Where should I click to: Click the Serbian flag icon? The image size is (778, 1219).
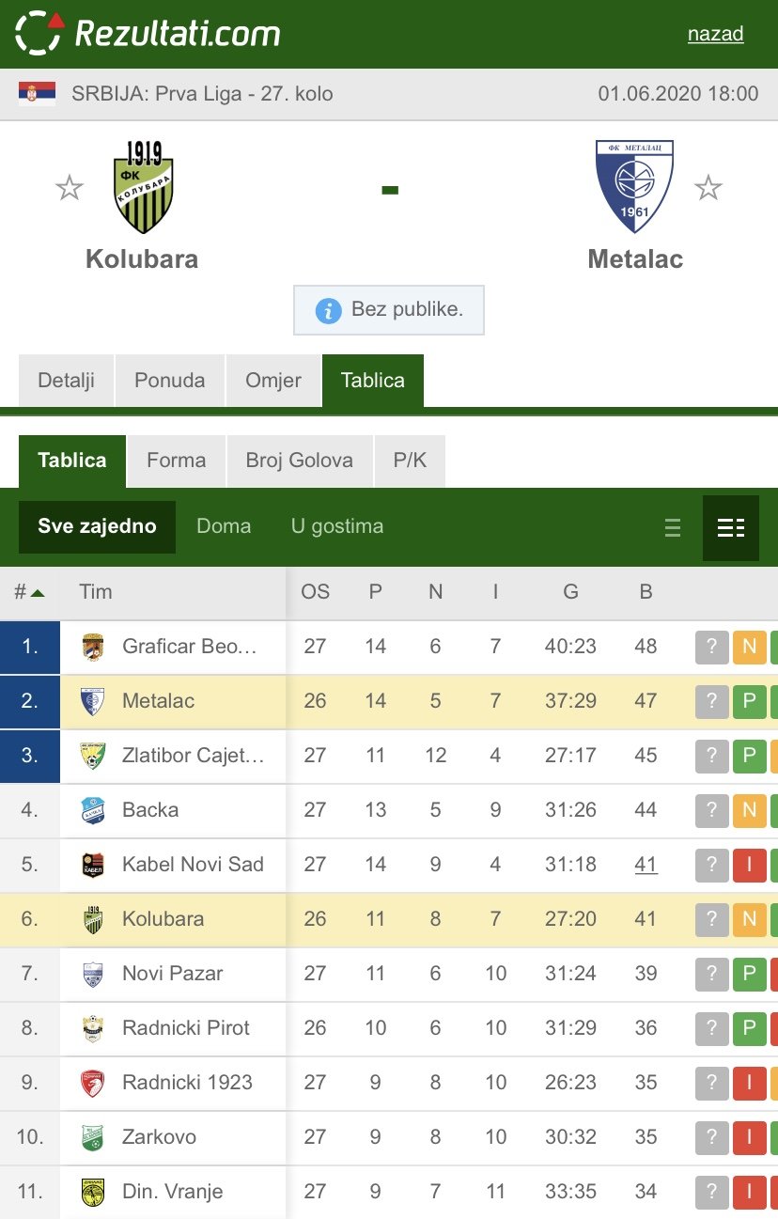pyautogui.click(x=37, y=93)
